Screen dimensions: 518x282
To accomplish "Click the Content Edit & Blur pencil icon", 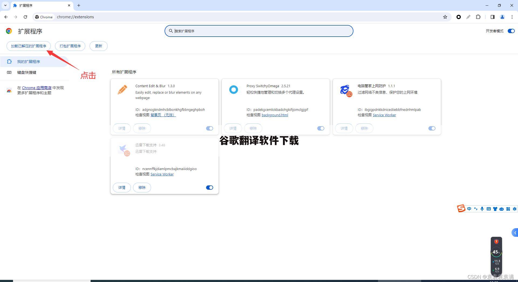I will (x=122, y=90).
